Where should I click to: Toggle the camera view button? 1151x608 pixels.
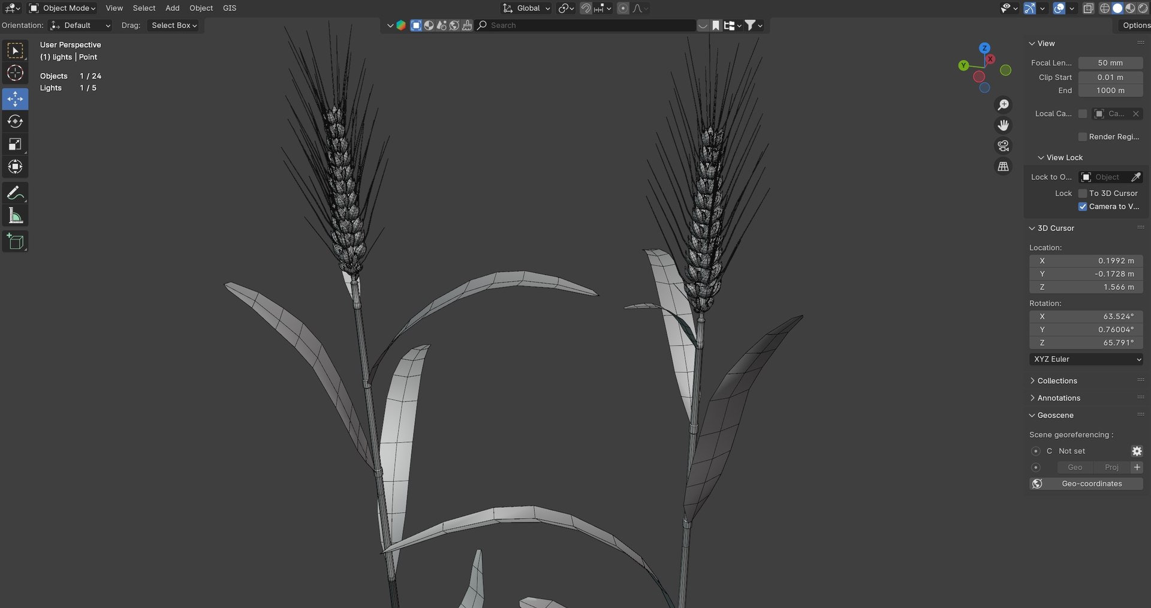click(1003, 146)
